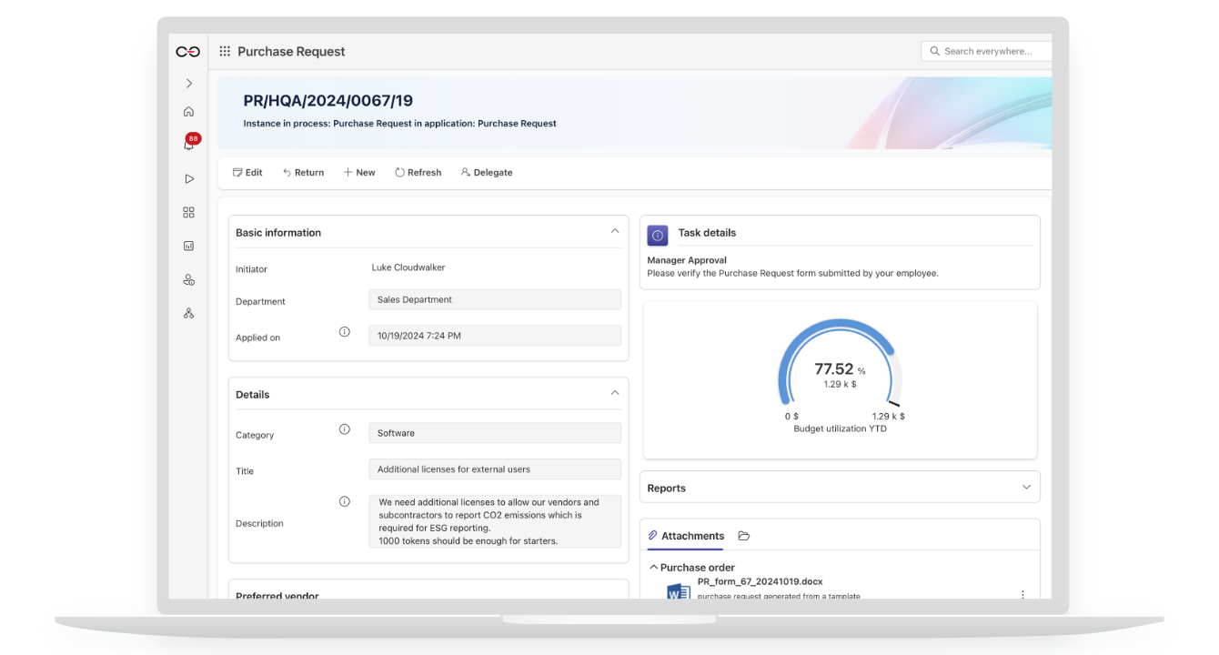Image resolution: width=1219 pixels, height=655 pixels.
Task: Click the info icon beside Applied on
Action: (345, 332)
